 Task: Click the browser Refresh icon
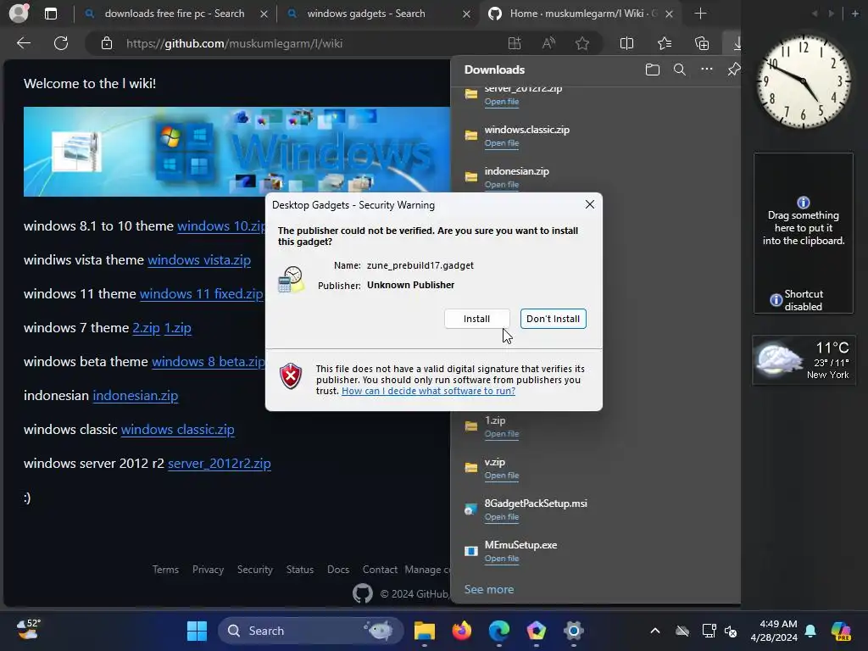click(61, 43)
